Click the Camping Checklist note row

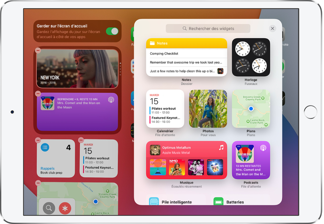[x=186, y=54]
